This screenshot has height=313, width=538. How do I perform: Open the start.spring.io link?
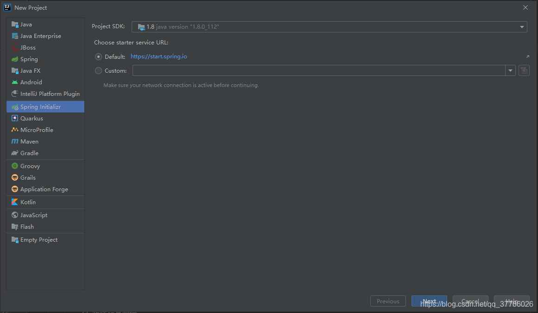pos(159,56)
